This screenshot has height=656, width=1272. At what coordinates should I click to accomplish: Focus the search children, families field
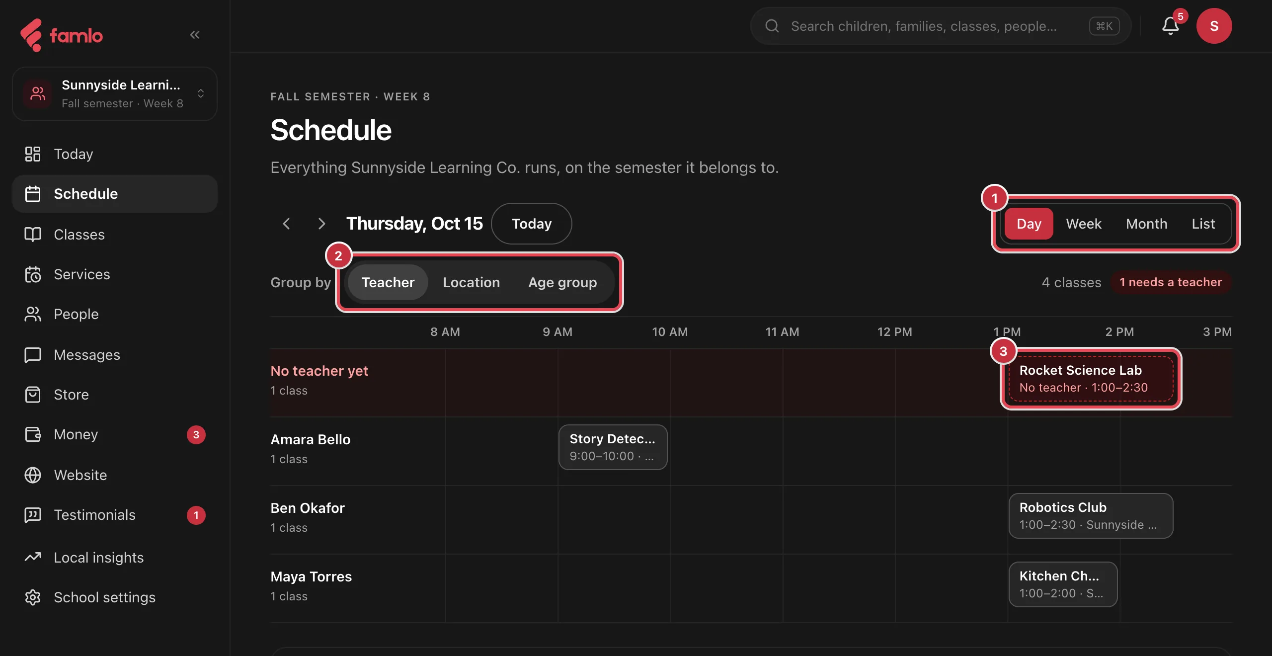(x=940, y=26)
